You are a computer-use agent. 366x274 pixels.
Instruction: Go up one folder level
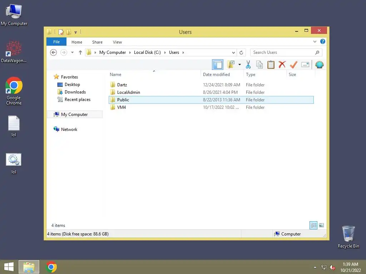[x=80, y=52]
